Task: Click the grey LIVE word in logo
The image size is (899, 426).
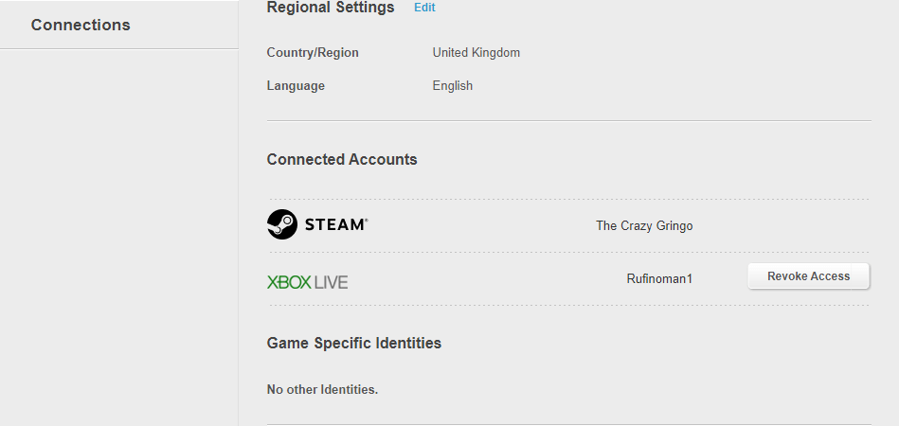Action: [331, 282]
